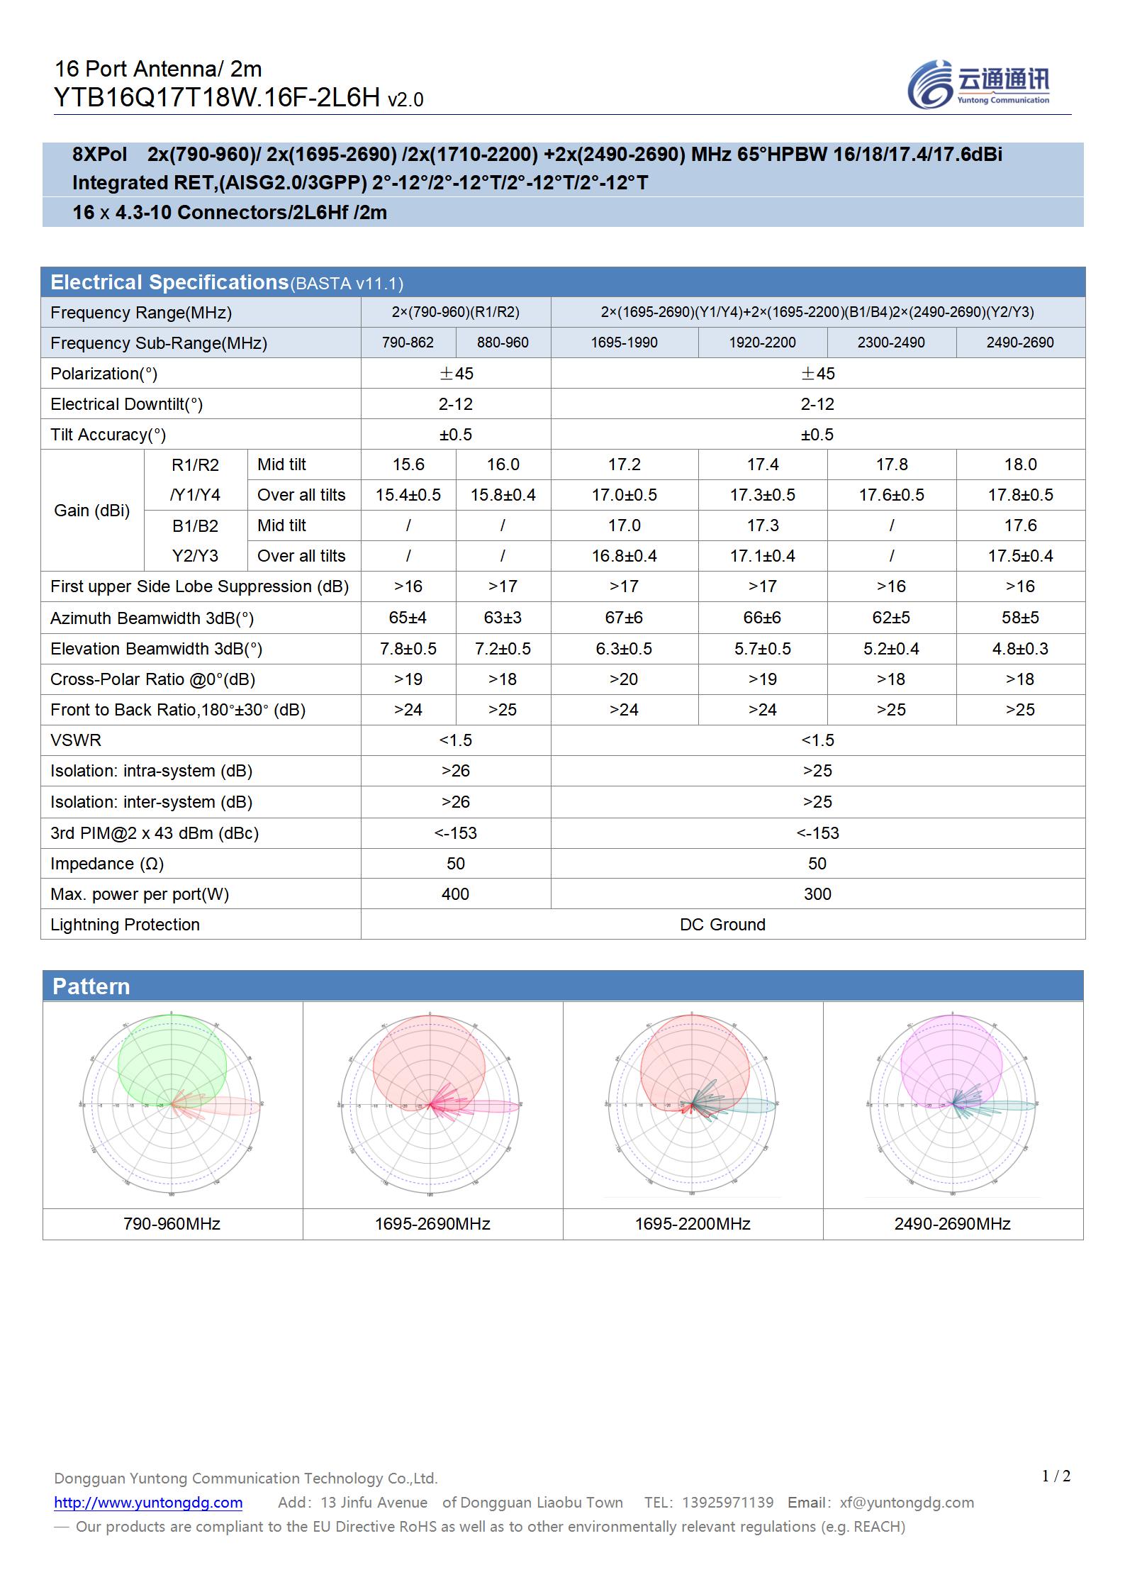Click the 790-862 sub-range column header
The width and height of the screenshot is (1125, 1592).
click(x=408, y=343)
